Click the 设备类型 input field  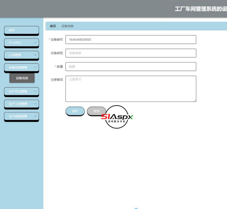point(130,53)
